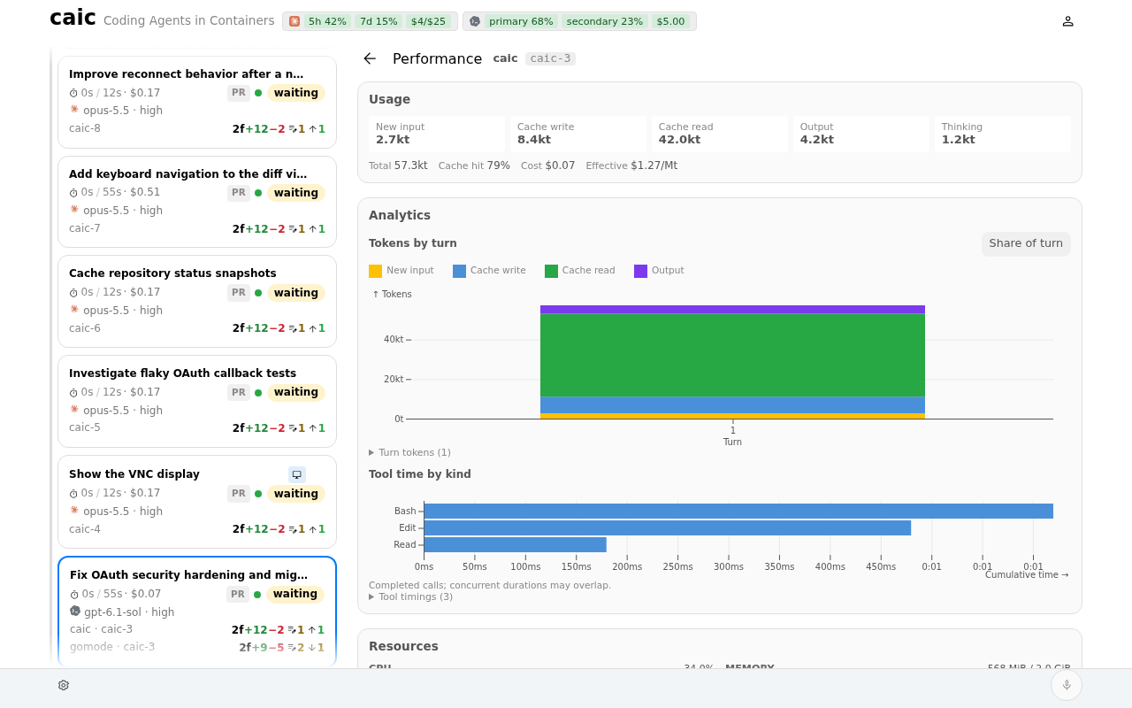
Task: Expand Tool timings (3) details
Action: pyautogui.click(x=410, y=596)
